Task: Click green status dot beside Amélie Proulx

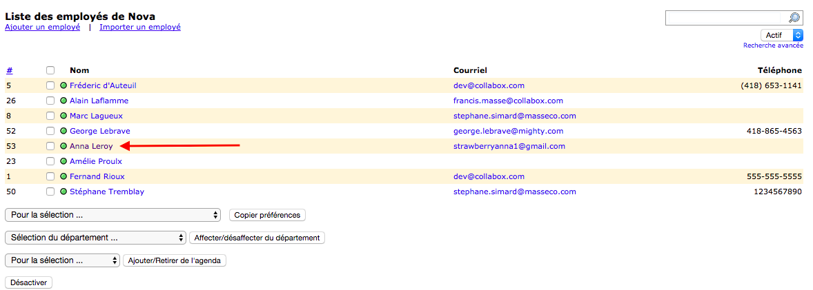Action: [63, 161]
